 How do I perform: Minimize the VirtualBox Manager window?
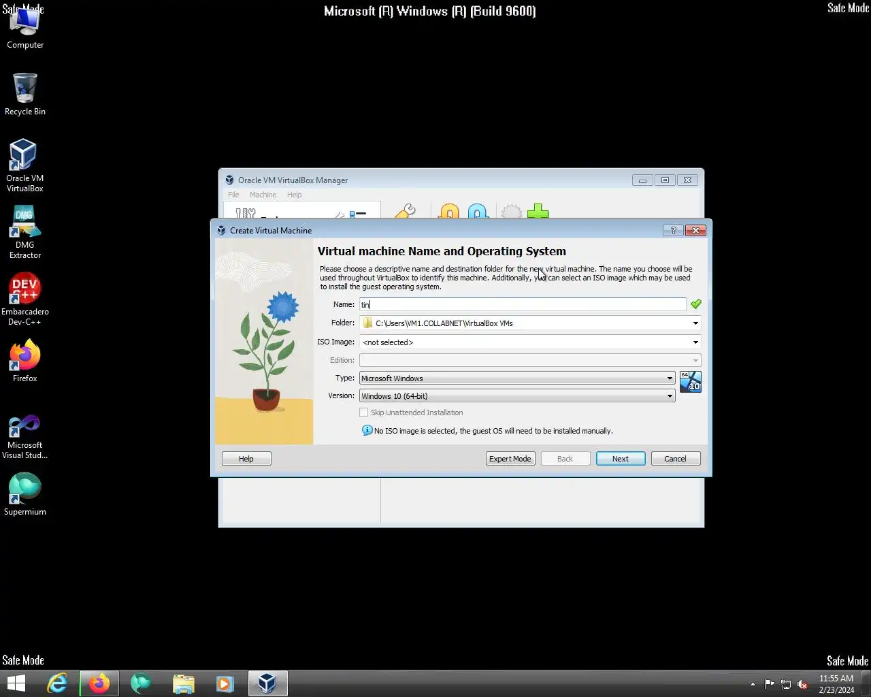(642, 180)
